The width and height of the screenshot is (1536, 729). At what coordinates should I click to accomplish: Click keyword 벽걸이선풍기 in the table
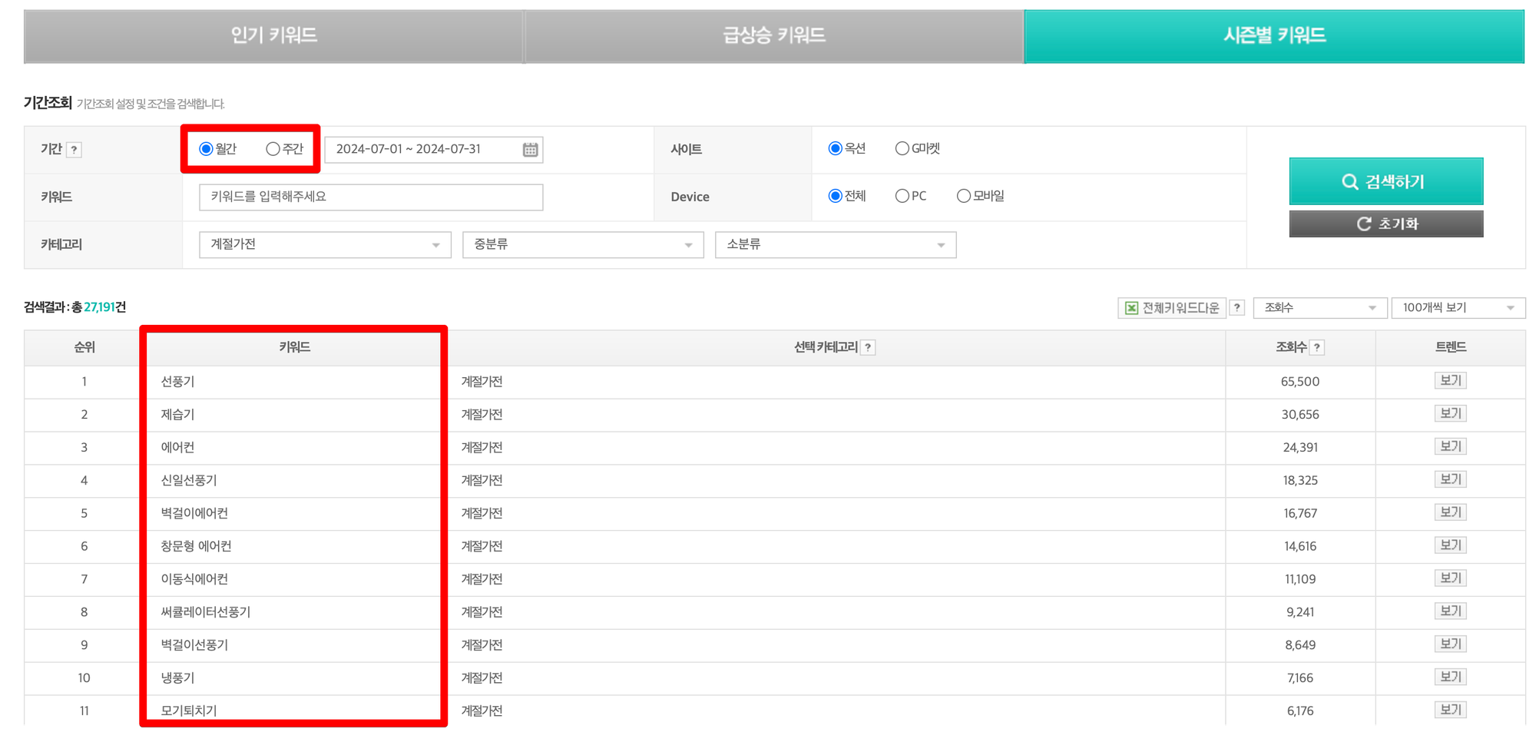(x=194, y=646)
